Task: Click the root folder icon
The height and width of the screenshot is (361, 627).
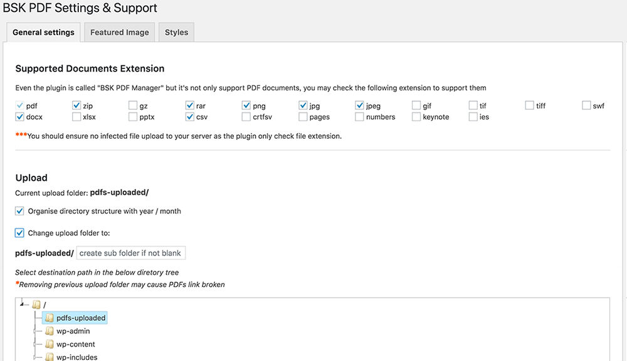Action: [36, 304]
